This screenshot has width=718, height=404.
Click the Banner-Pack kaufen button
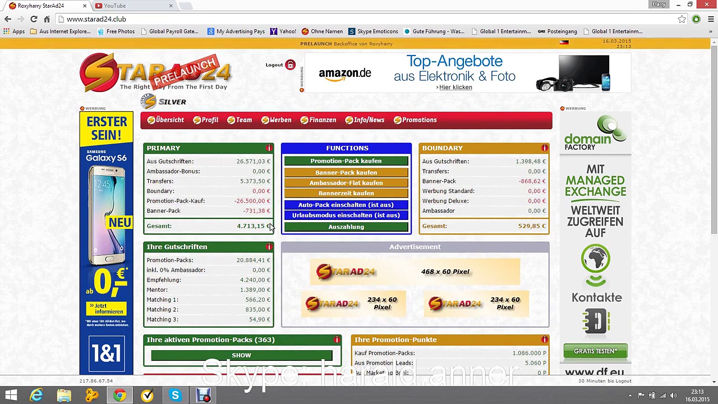pyautogui.click(x=346, y=172)
